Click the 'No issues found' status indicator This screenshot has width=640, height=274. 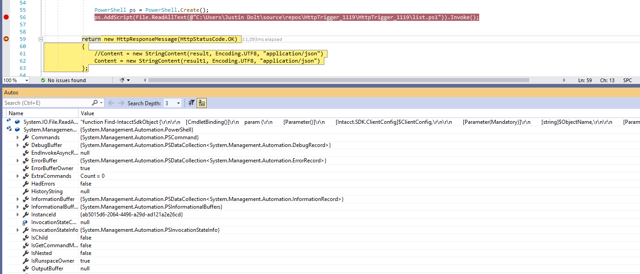click(63, 80)
